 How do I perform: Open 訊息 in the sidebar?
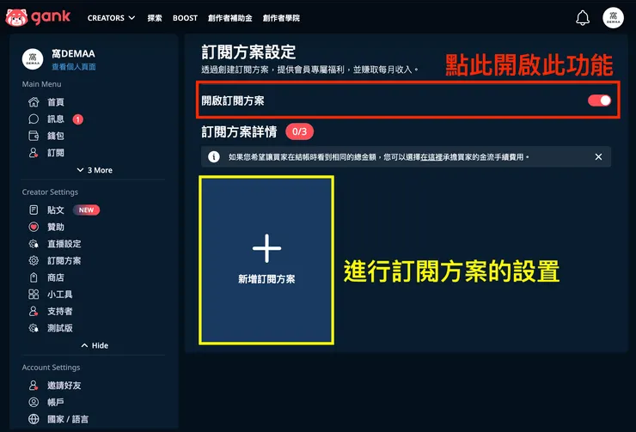pyautogui.click(x=56, y=119)
